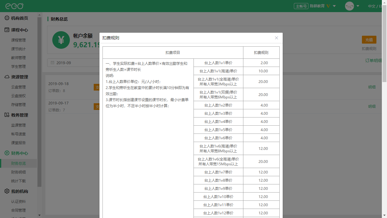Click the green yen balance icon
387x218 pixels.
[61, 40]
